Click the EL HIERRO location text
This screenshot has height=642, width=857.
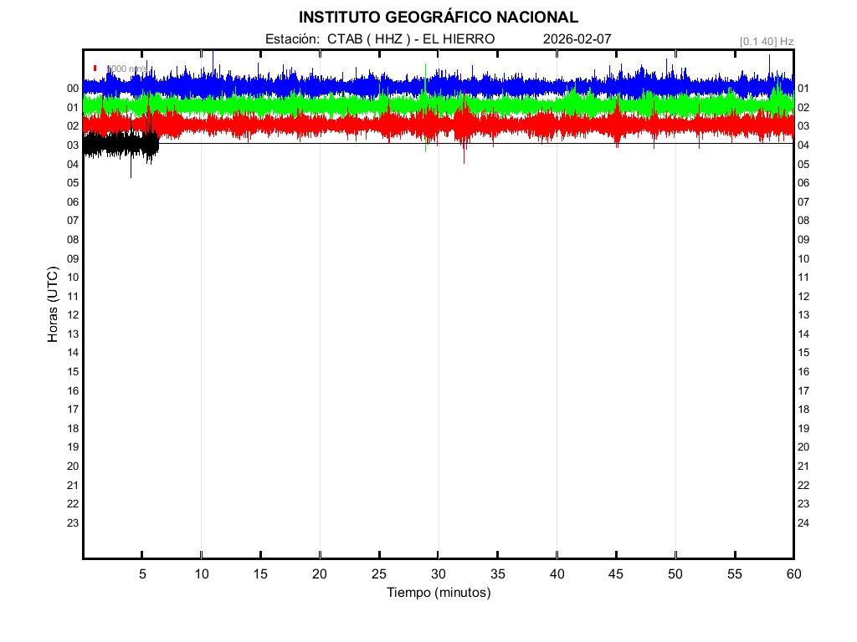459,39
